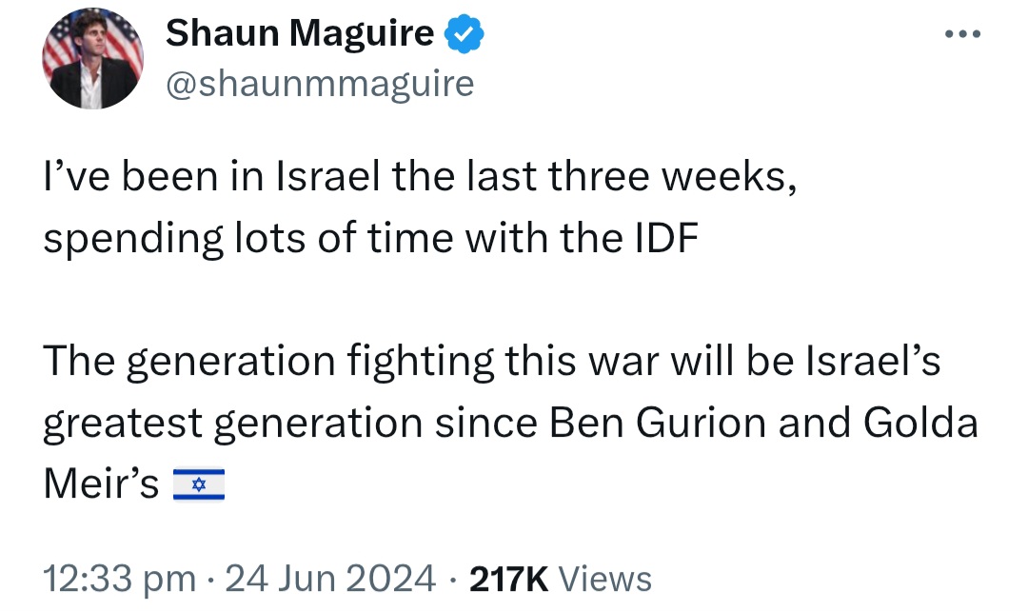The image size is (1028, 611).
Task: Click the line starting 'The generation fighting'
Action: (x=492, y=362)
